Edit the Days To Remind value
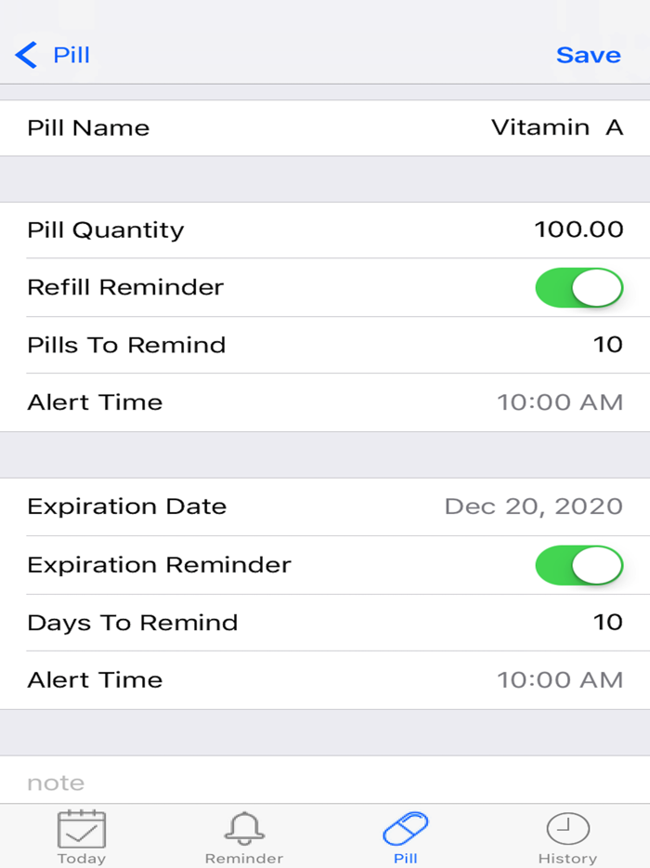 click(609, 623)
